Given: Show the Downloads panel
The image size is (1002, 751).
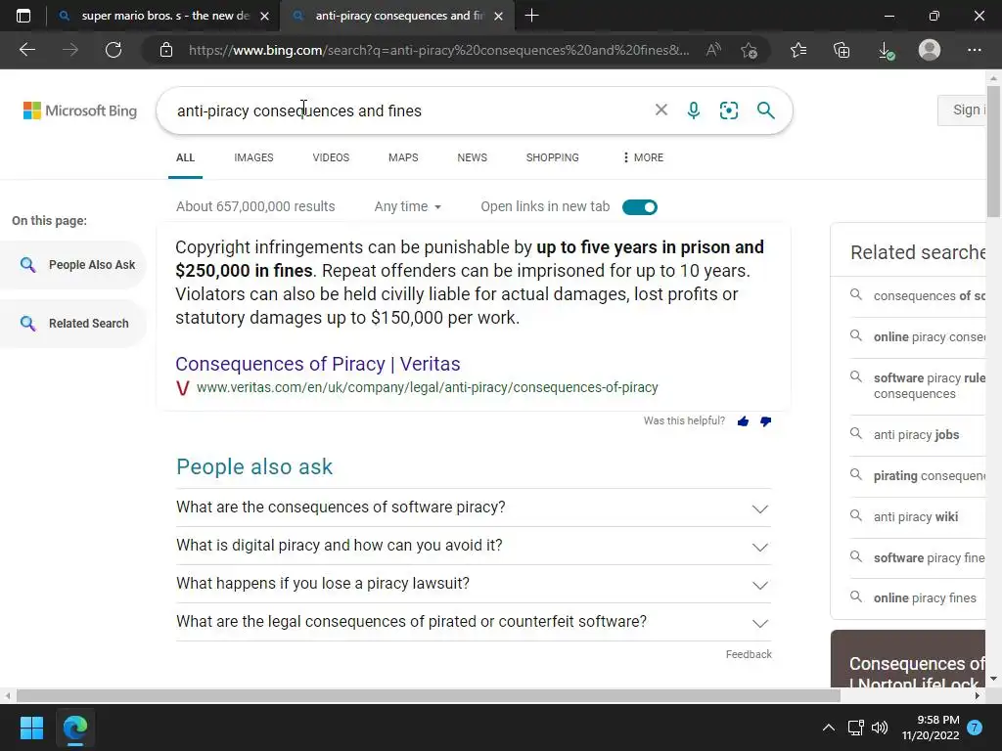Looking at the screenshot, I should [x=886, y=50].
